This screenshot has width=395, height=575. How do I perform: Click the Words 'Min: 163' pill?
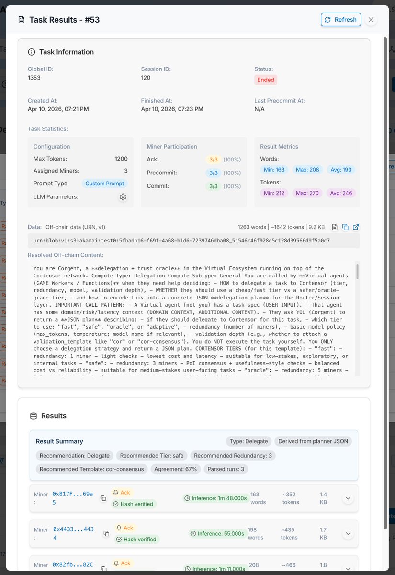pos(274,170)
